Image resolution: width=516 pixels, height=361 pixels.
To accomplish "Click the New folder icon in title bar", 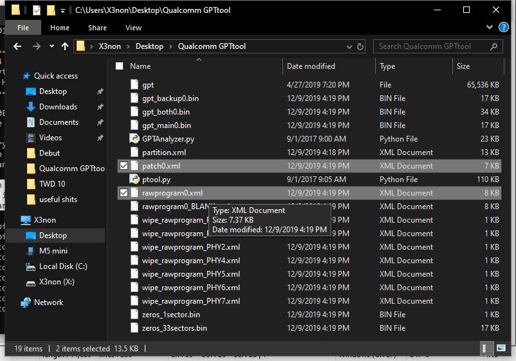I will click(x=51, y=10).
